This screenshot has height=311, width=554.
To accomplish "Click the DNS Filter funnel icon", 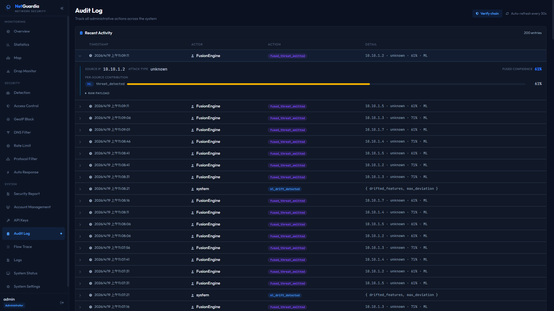I will tap(8, 133).
